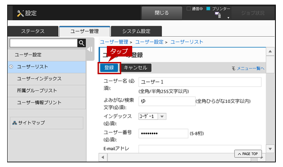The height and width of the screenshot is (167, 283).
Task: Select the インデックス combo box value ﾕｰｻﾞｰ1
Action: 148,116
